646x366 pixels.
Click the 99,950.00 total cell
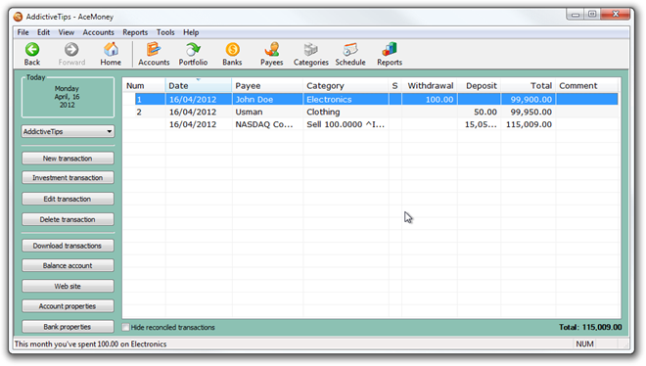(x=529, y=112)
